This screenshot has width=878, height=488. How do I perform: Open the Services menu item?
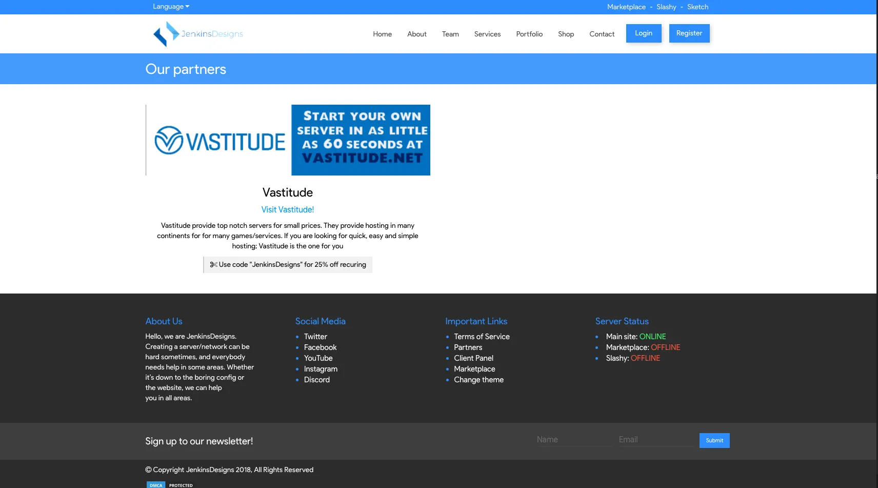coord(487,34)
